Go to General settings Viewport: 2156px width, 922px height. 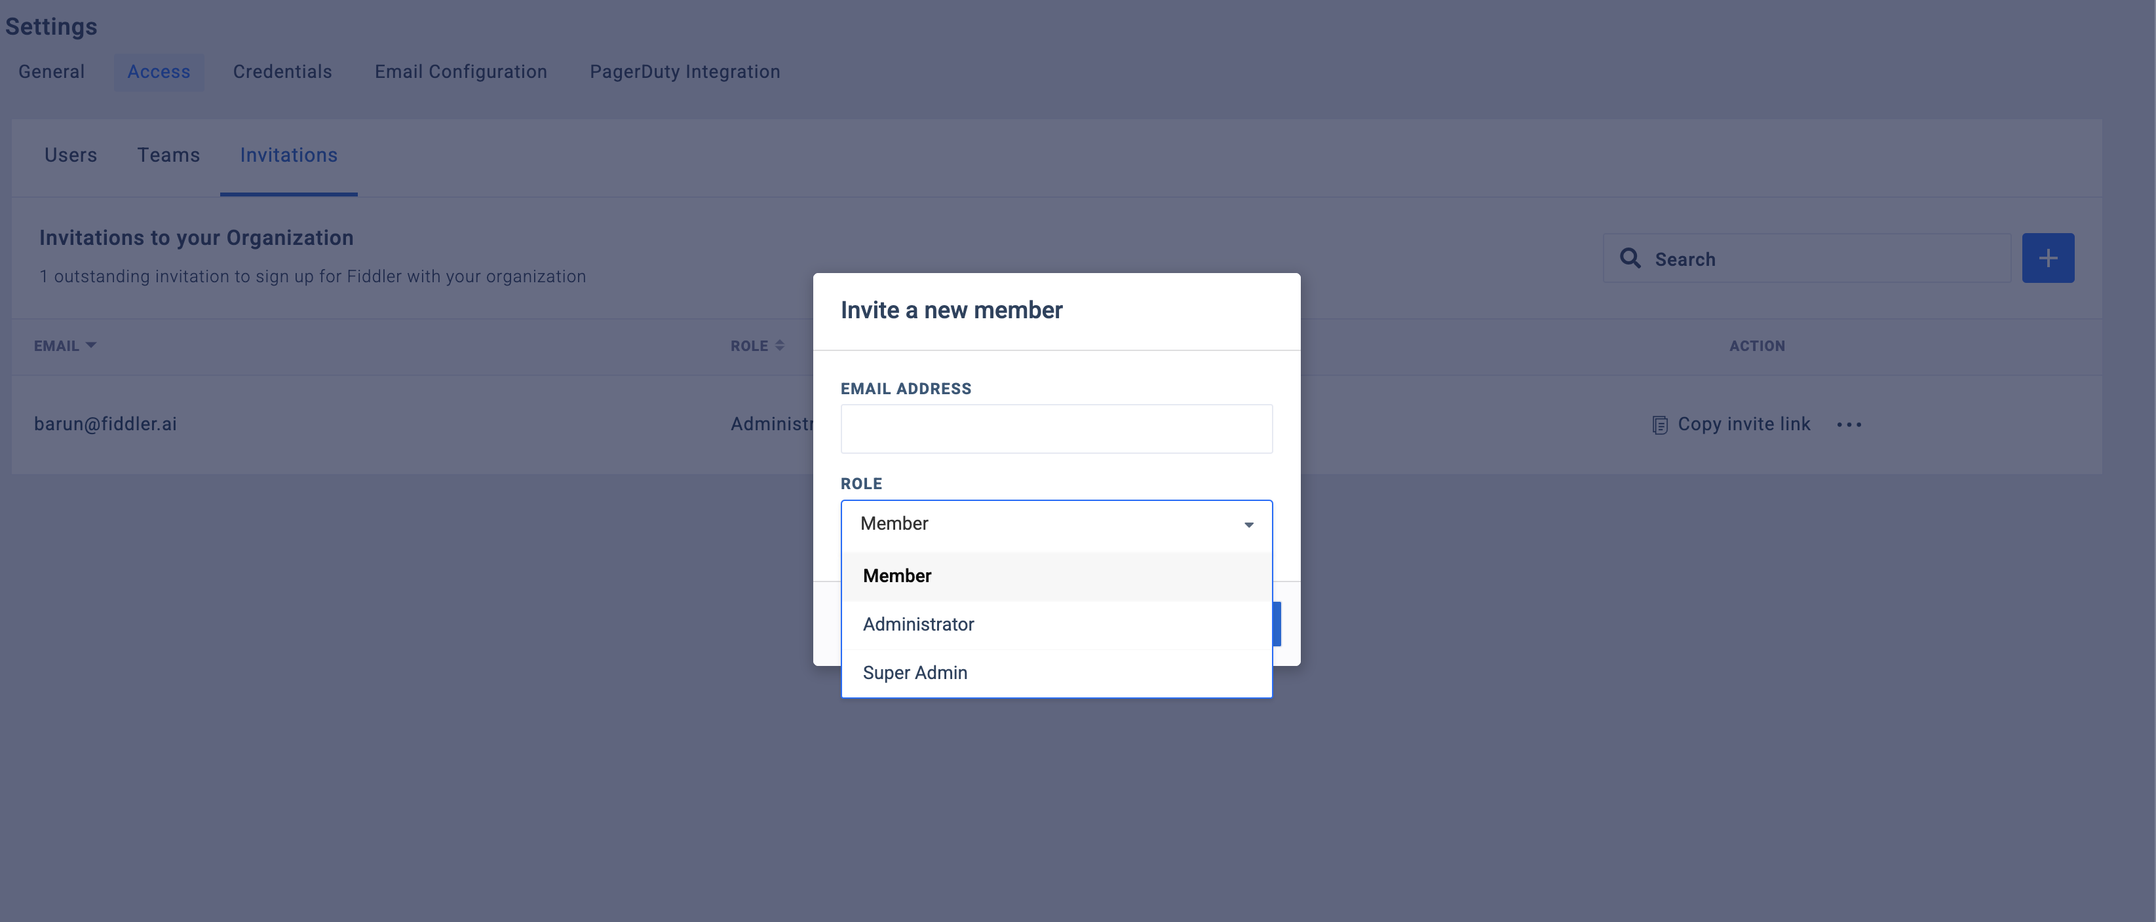click(51, 72)
